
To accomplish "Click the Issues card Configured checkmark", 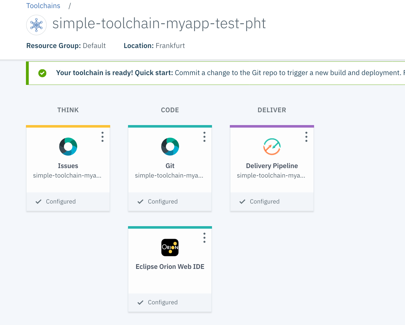I will click(38, 202).
